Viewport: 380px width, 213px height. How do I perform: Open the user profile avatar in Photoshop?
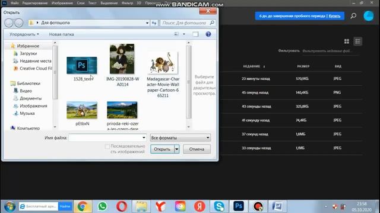click(x=369, y=16)
